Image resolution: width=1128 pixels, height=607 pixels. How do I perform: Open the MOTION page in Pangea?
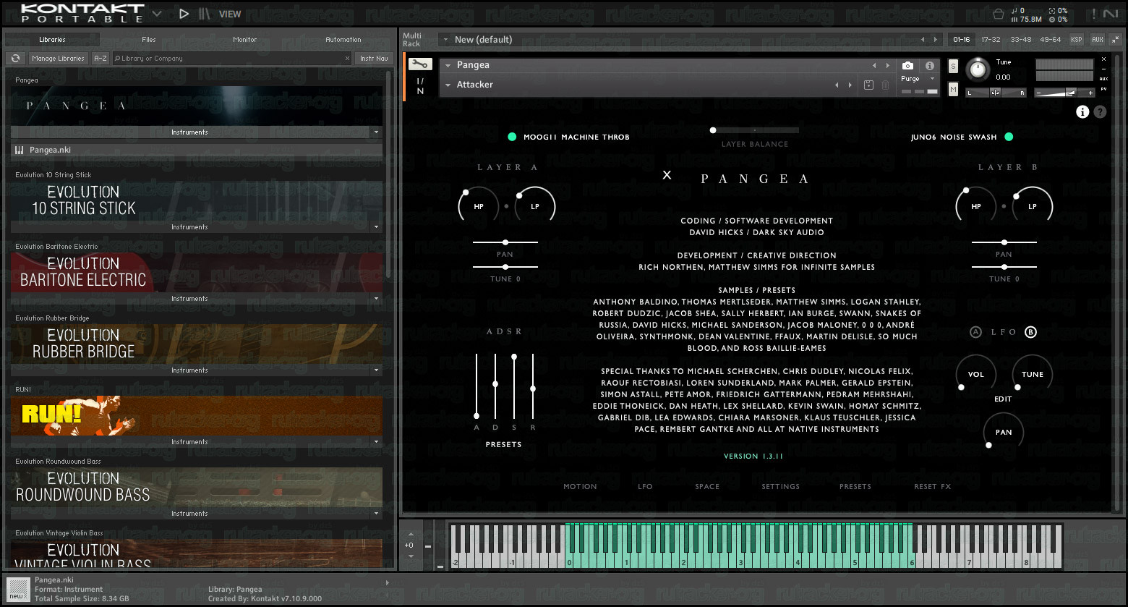pyautogui.click(x=580, y=487)
